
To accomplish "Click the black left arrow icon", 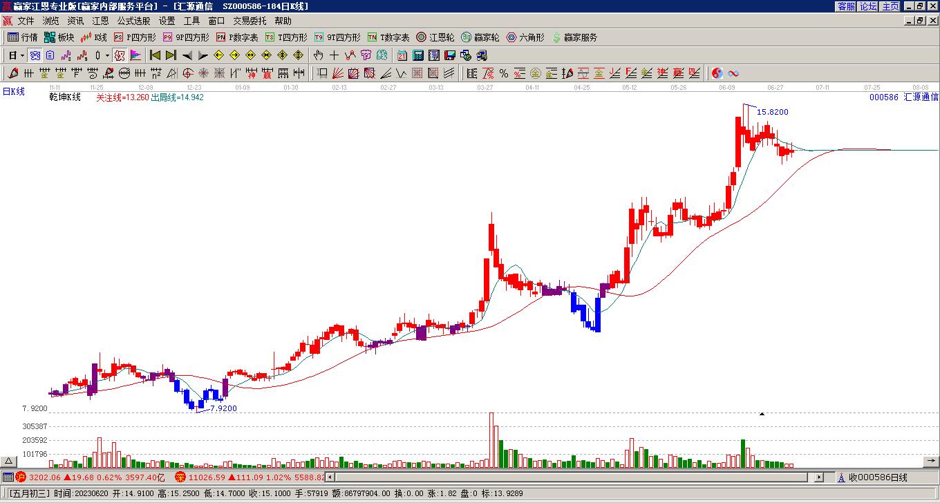I will click(x=187, y=55).
